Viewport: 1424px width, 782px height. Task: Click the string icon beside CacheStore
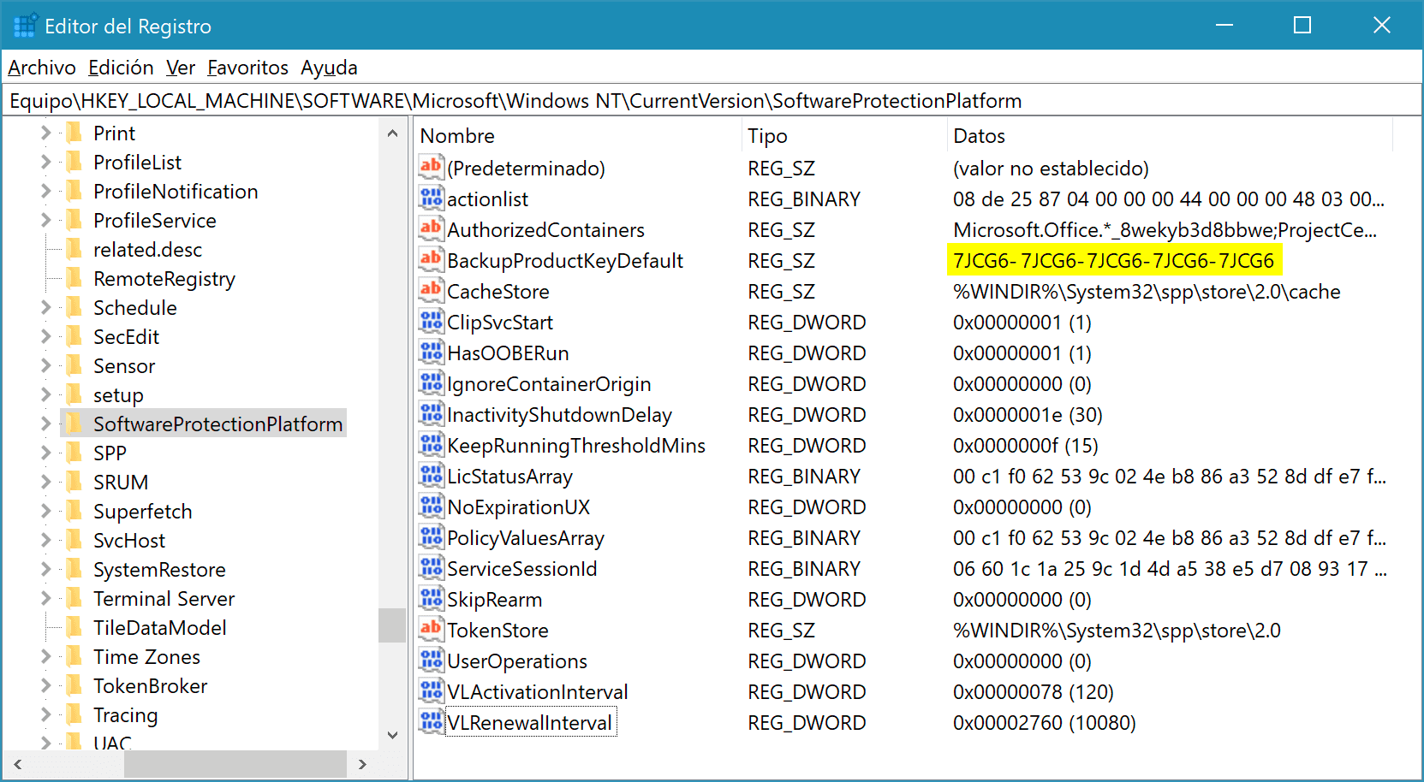(x=431, y=290)
